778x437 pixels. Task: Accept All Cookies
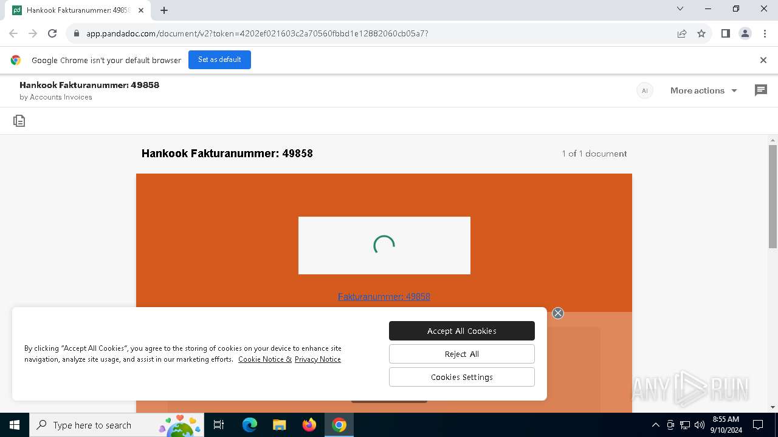[462, 331]
